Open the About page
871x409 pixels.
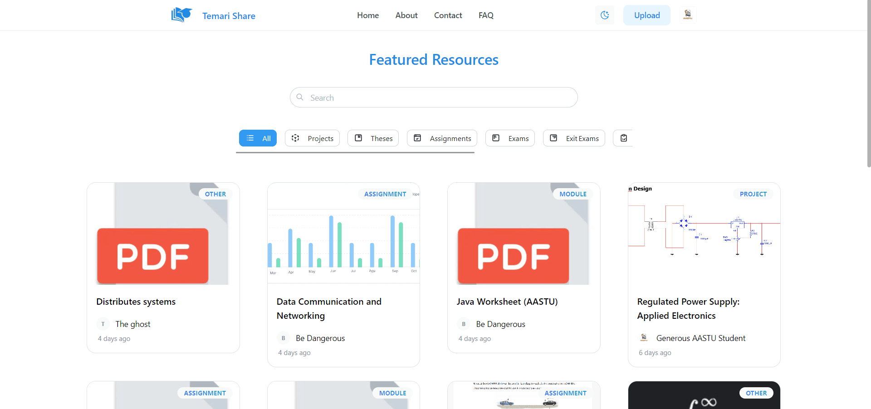tap(406, 15)
